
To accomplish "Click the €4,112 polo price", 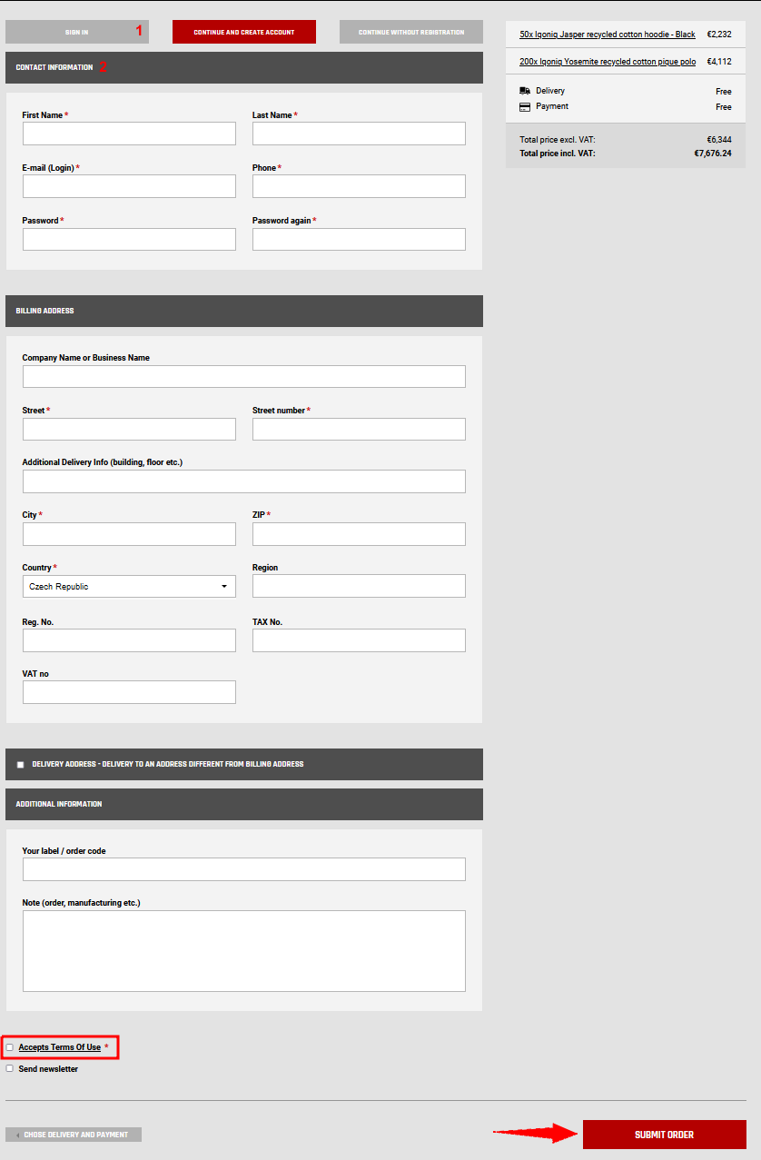I will (719, 62).
